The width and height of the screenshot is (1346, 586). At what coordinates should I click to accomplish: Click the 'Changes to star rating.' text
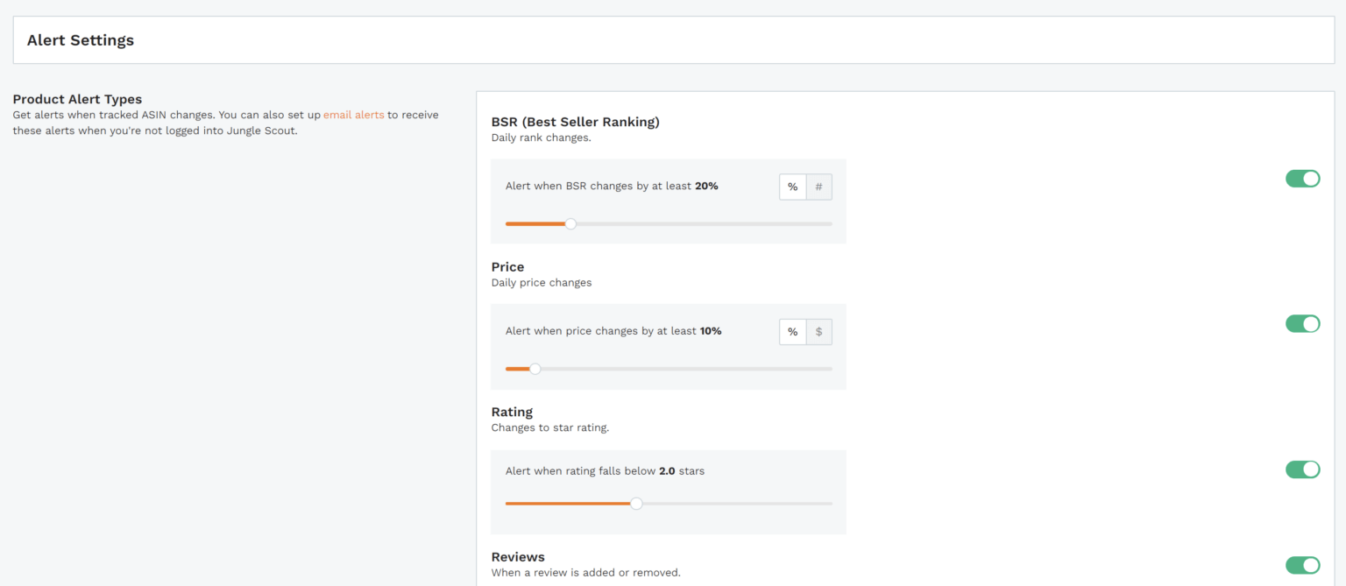pyautogui.click(x=550, y=427)
